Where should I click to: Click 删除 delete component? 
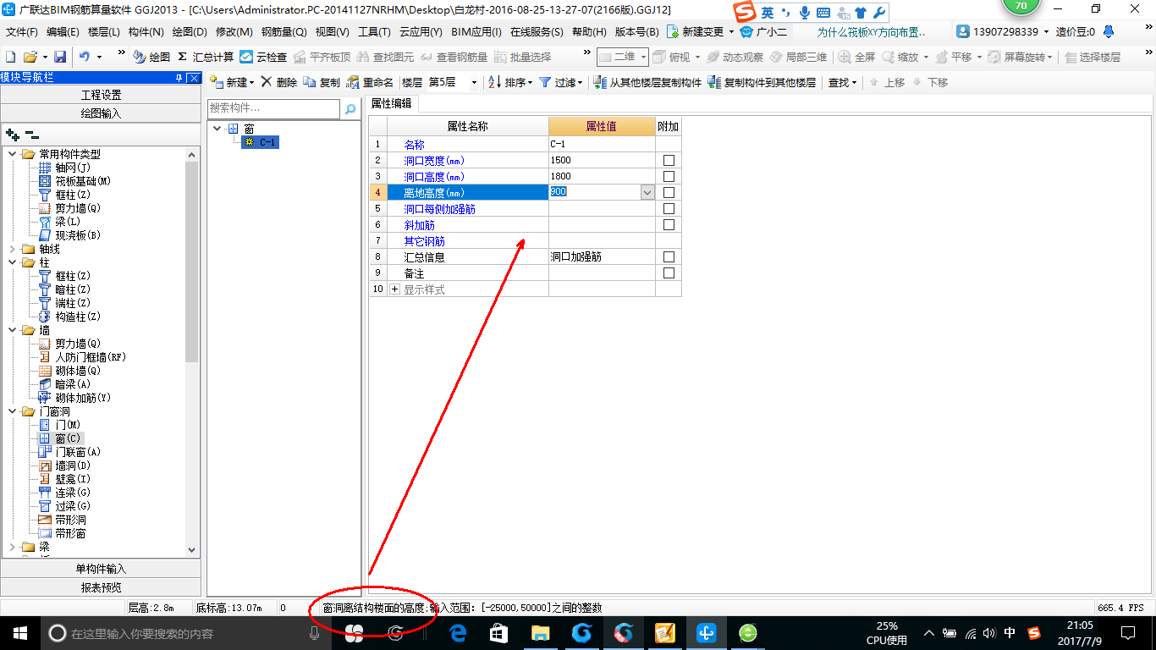point(278,82)
